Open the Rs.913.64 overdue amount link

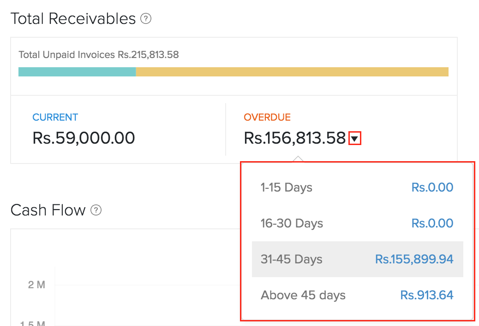(x=426, y=295)
